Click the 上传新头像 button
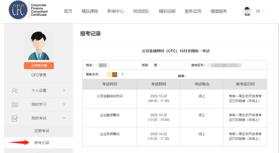Viewport: 279px width, 153px height. tap(39, 65)
